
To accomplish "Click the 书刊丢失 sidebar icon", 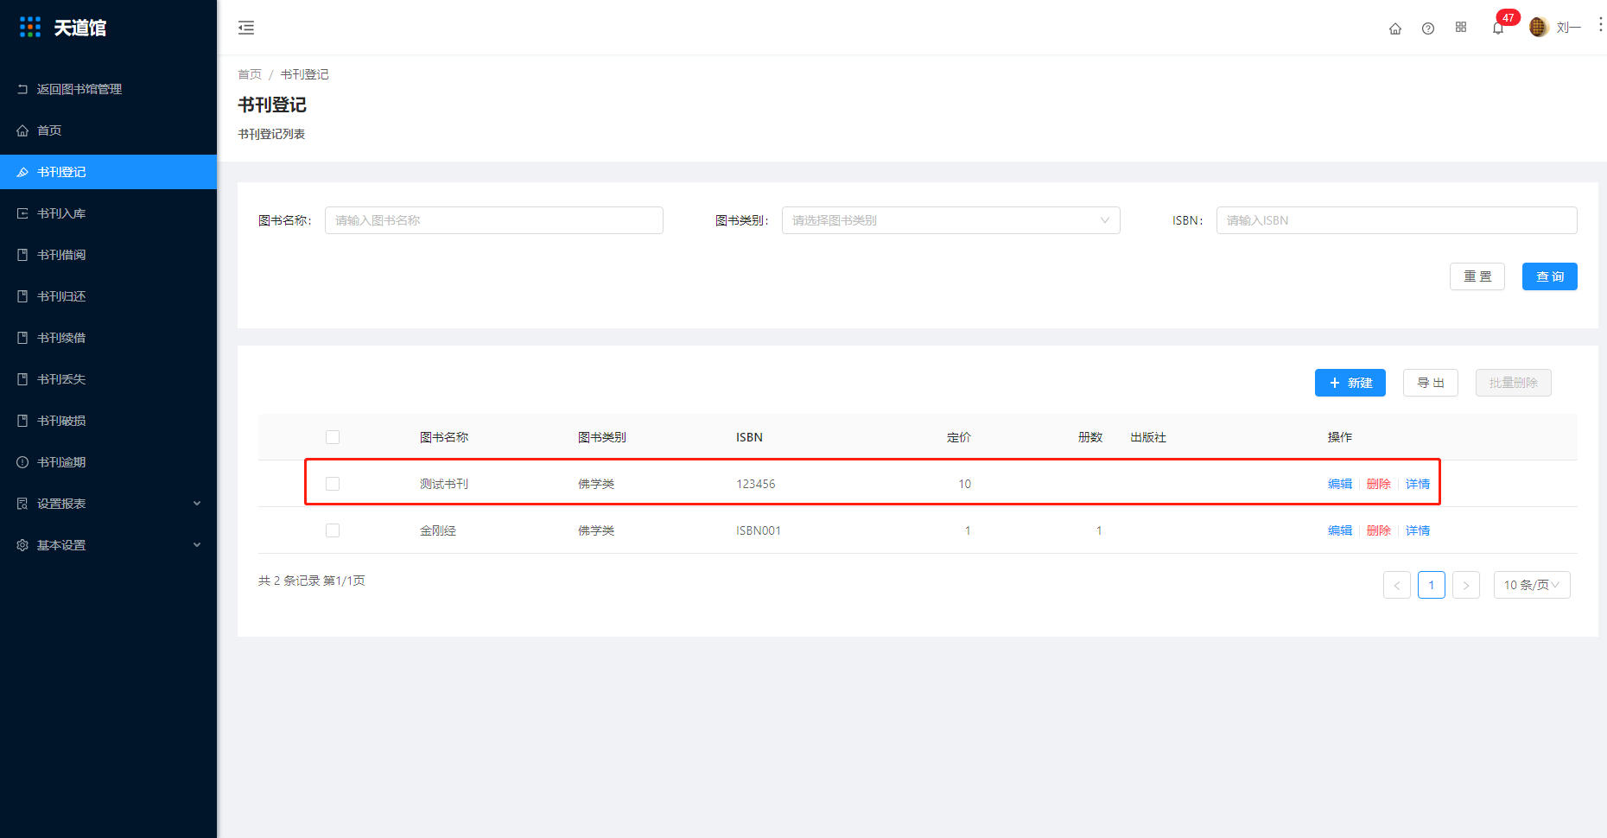I will click(x=22, y=379).
